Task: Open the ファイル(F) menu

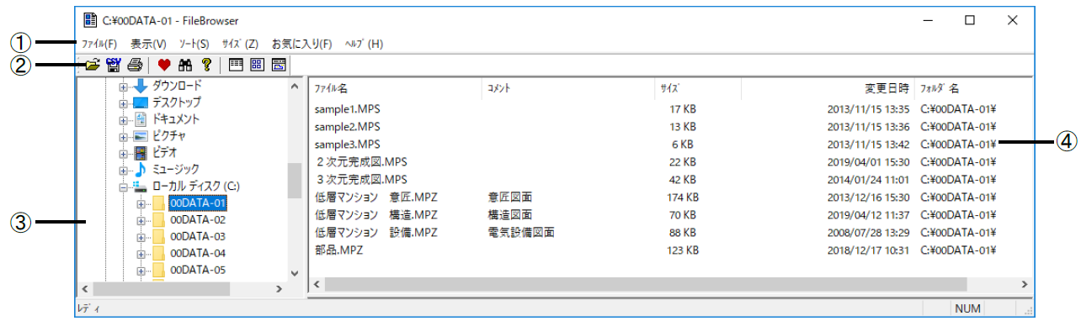Action: click(99, 44)
